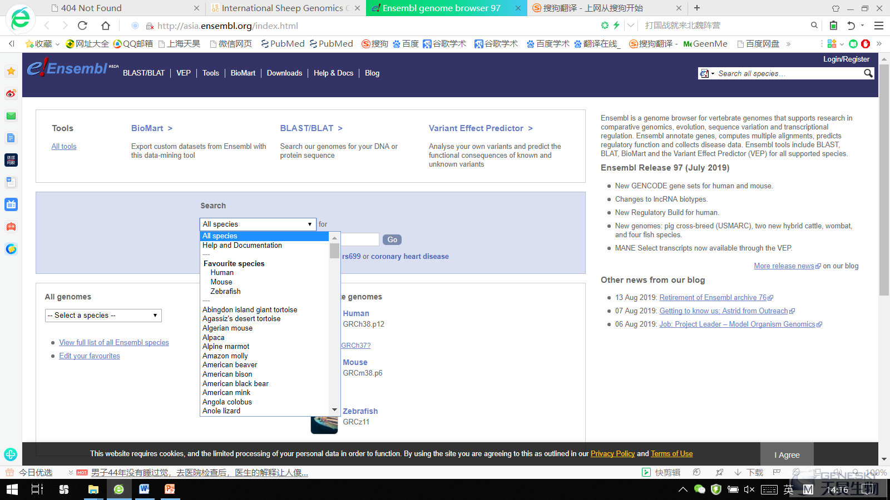Open BLAST/BLAT in navigation bar
890x500 pixels.
(144, 73)
